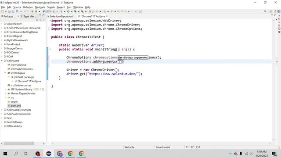Open the File menu
Image resolution: width=281 pixels, height=158 pixels.
tap(3, 7)
